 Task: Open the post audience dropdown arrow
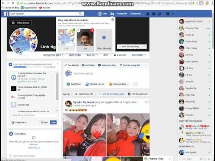[x=95, y=106]
